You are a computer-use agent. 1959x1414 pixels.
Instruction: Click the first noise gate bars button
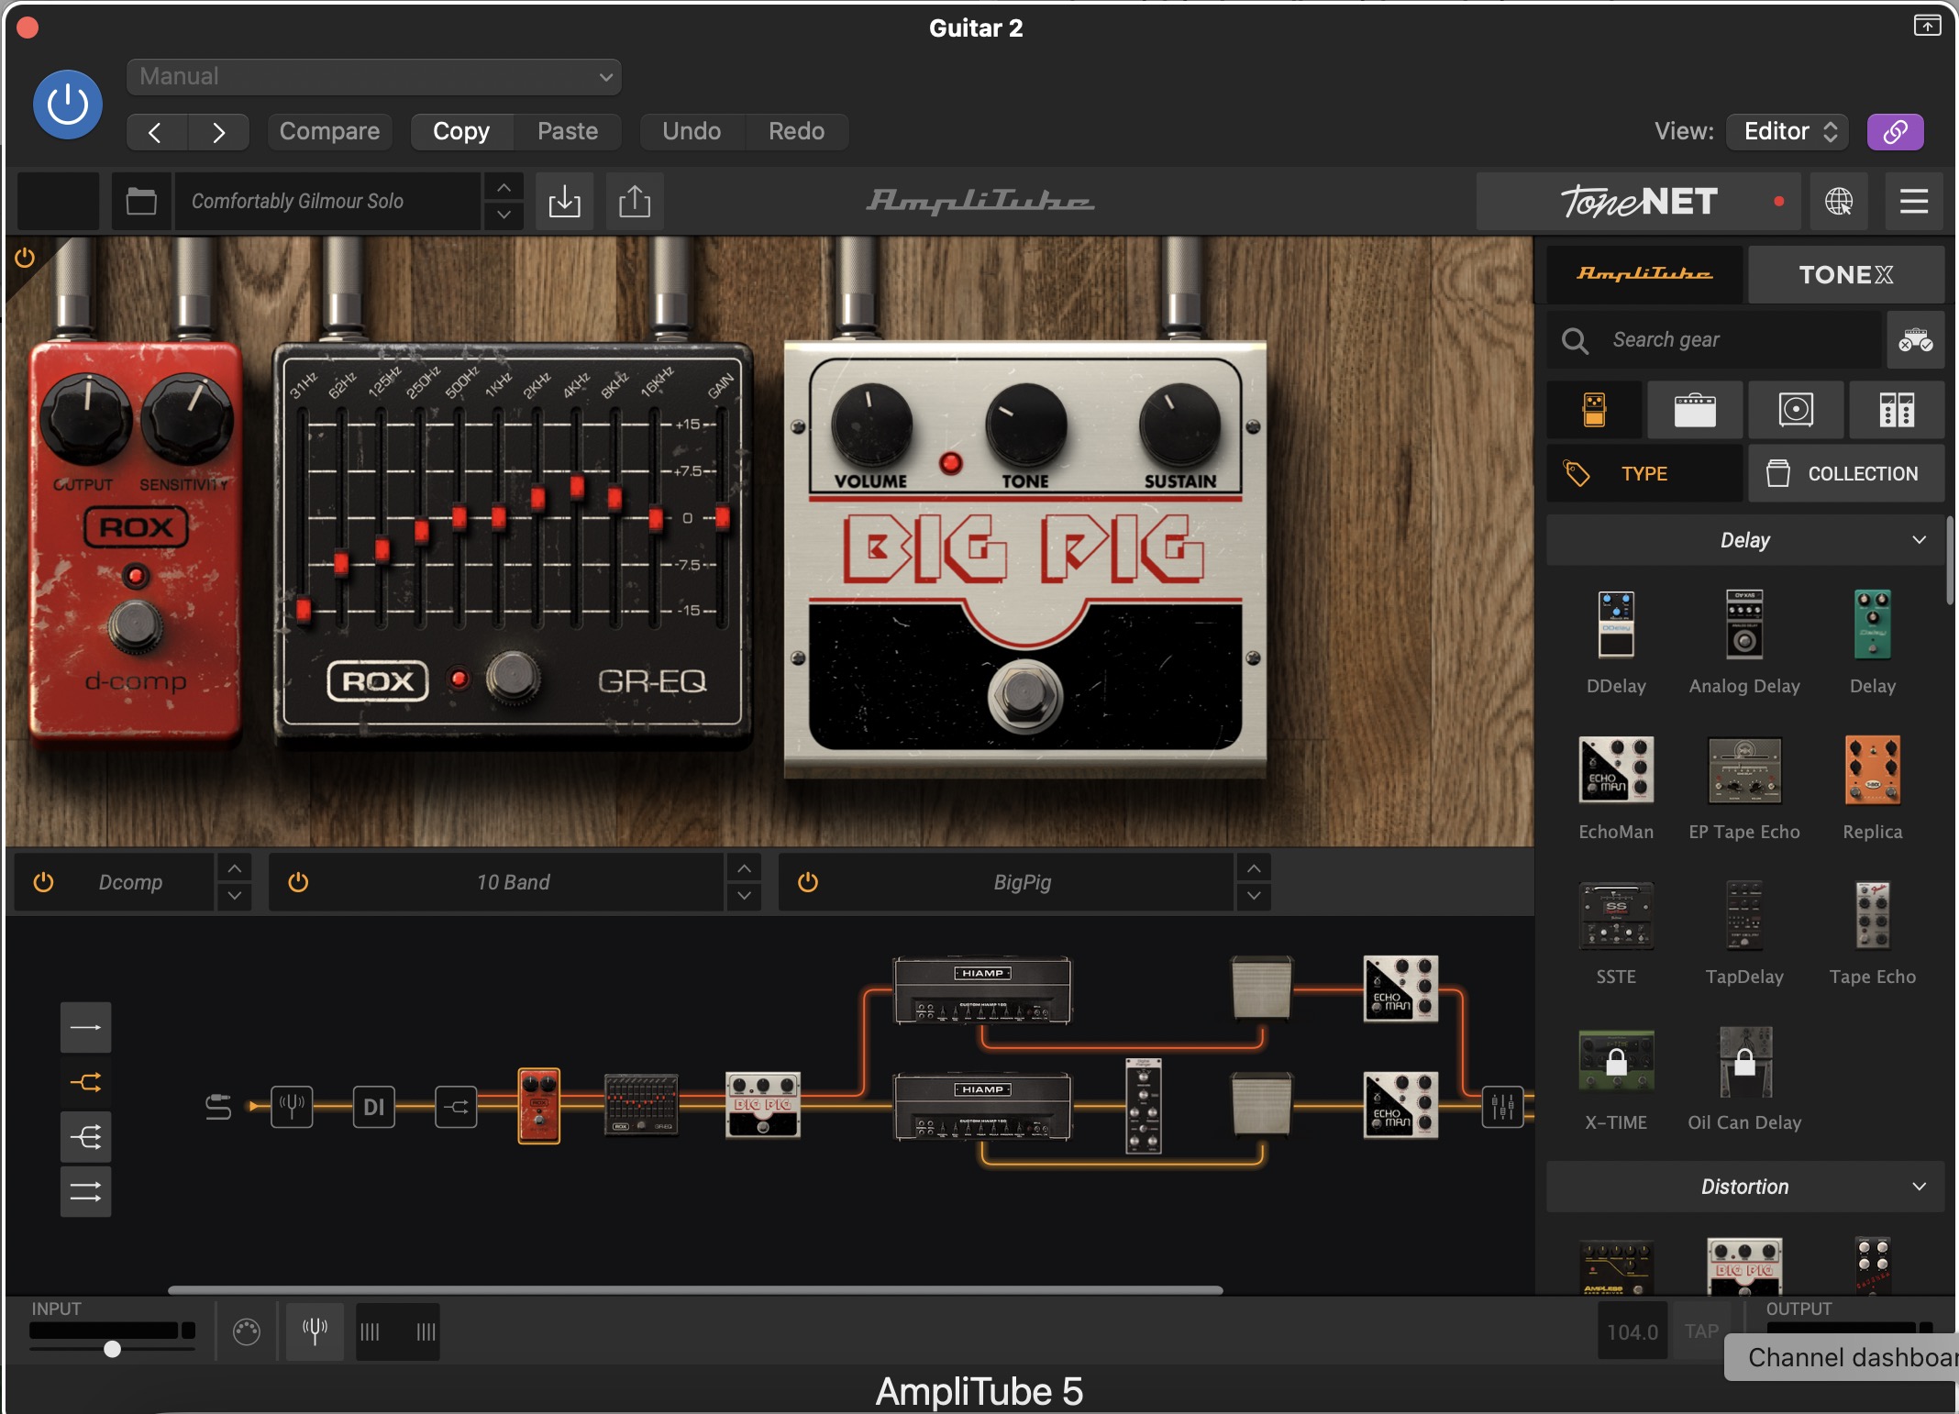click(370, 1331)
